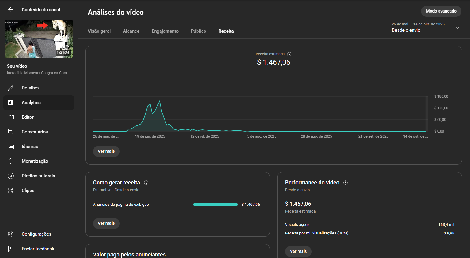Click Ver mais under the revenue chart
Screen dimensions: 470x258
(x=106, y=151)
